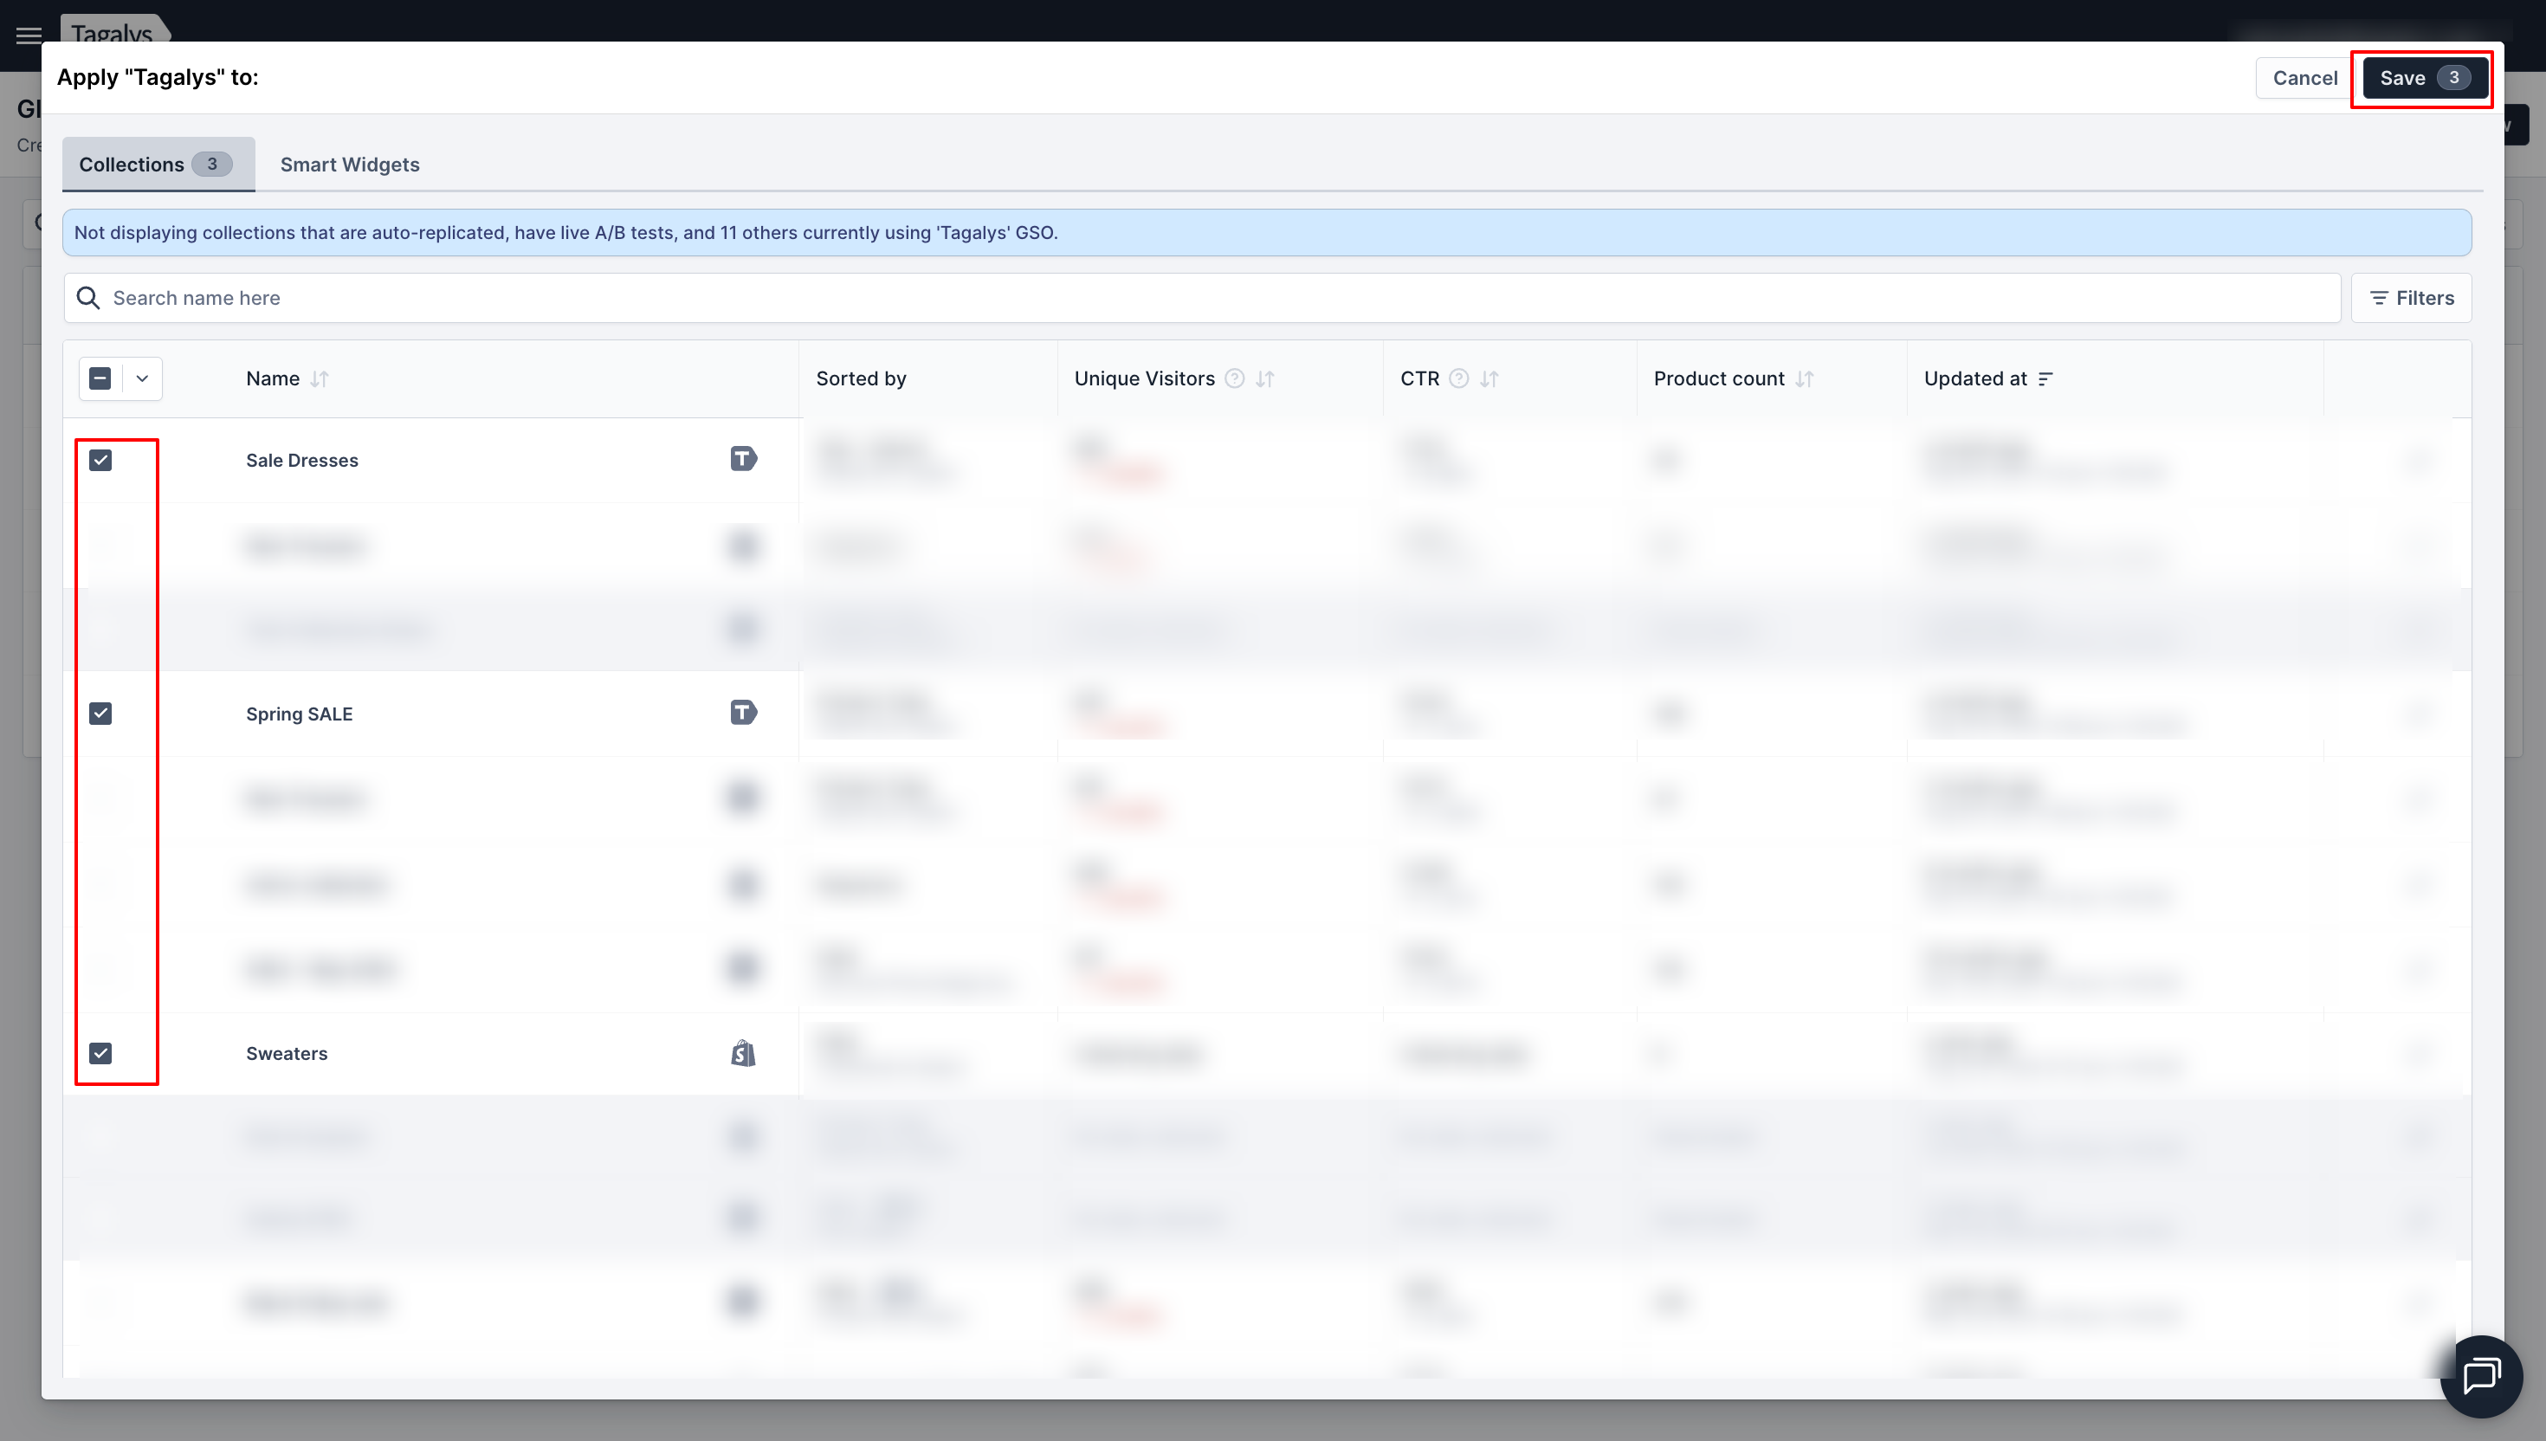The height and width of the screenshot is (1441, 2546).
Task: Click the Shopify icon beside Sweaters
Action: pos(743,1053)
